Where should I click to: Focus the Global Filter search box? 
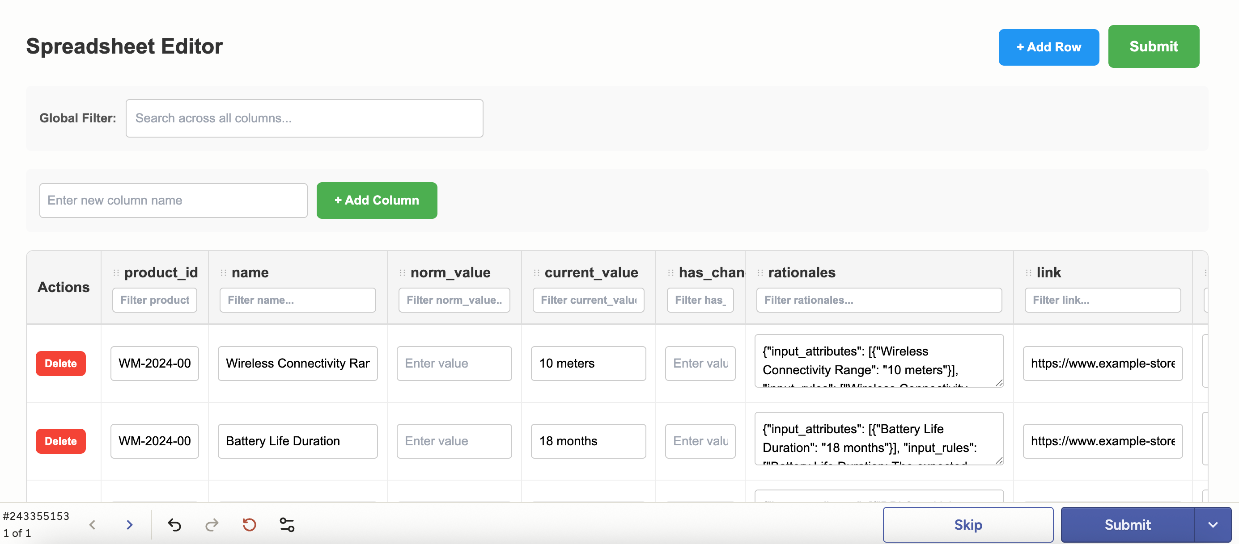[x=304, y=118]
